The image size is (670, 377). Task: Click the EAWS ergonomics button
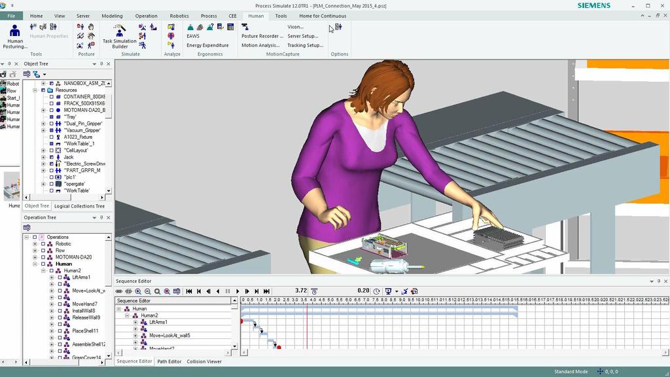[x=193, y=36]
